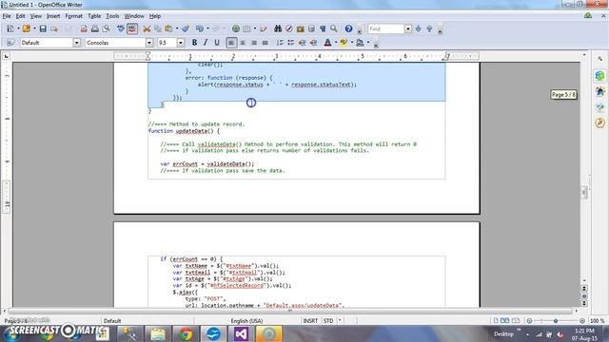Click the Zoom magnifier icon
Image resolution: width=609 pixels, height=342 pixels.
pos(334,28)
